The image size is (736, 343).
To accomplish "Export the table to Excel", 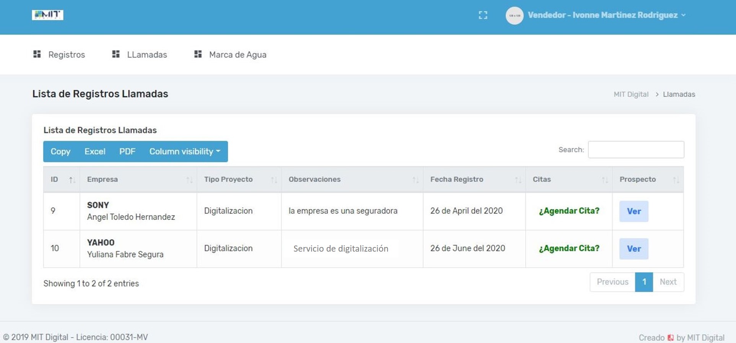I will point(95,151).
